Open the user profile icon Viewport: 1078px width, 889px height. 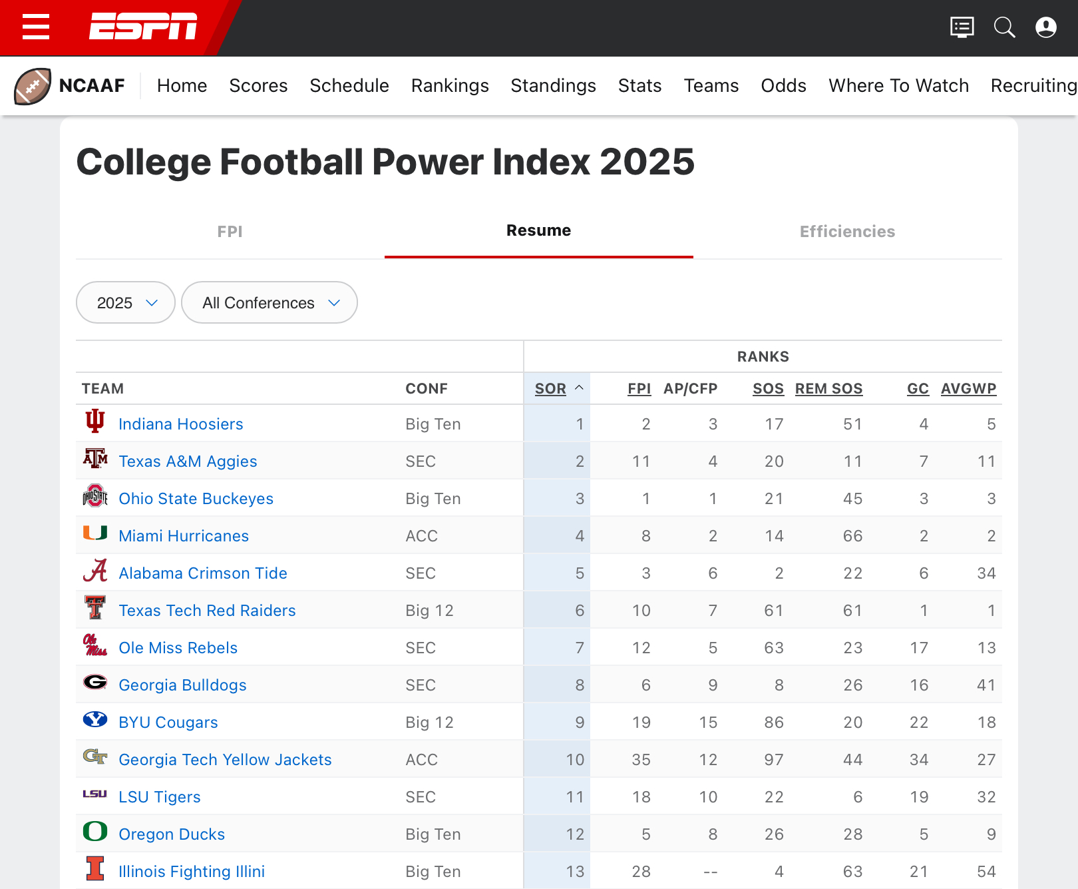point(1045,27)
